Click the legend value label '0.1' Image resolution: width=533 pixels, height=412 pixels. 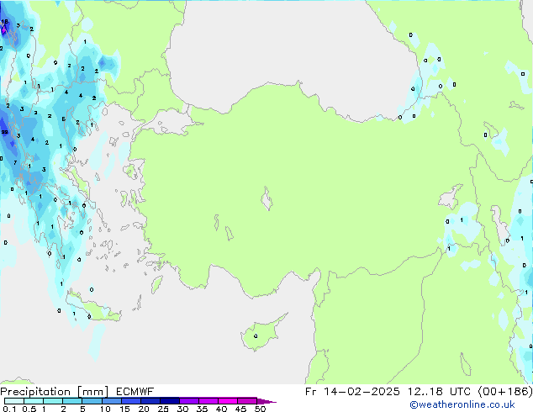click(9, 409)
